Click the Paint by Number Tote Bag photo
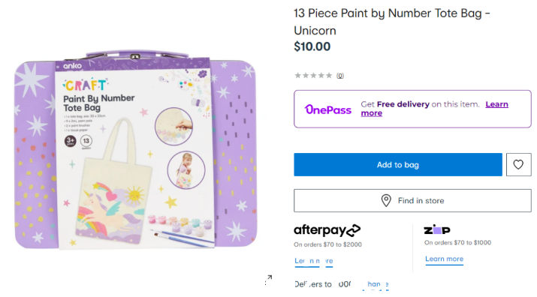 [136, 150]
